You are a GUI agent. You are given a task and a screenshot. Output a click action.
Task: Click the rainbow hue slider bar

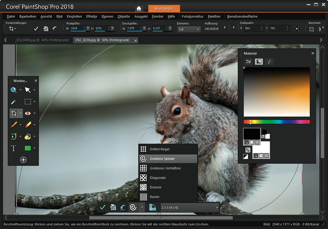pyautogui.click(x=277, y=122)
